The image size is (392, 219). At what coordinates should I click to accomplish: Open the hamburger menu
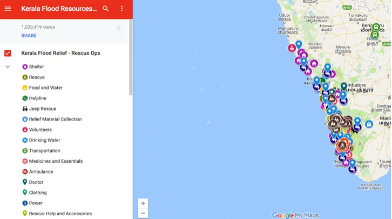coord(8,9)
